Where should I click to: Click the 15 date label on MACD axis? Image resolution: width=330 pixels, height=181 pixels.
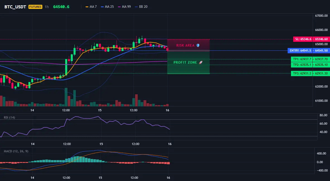(x=100, y=178)
